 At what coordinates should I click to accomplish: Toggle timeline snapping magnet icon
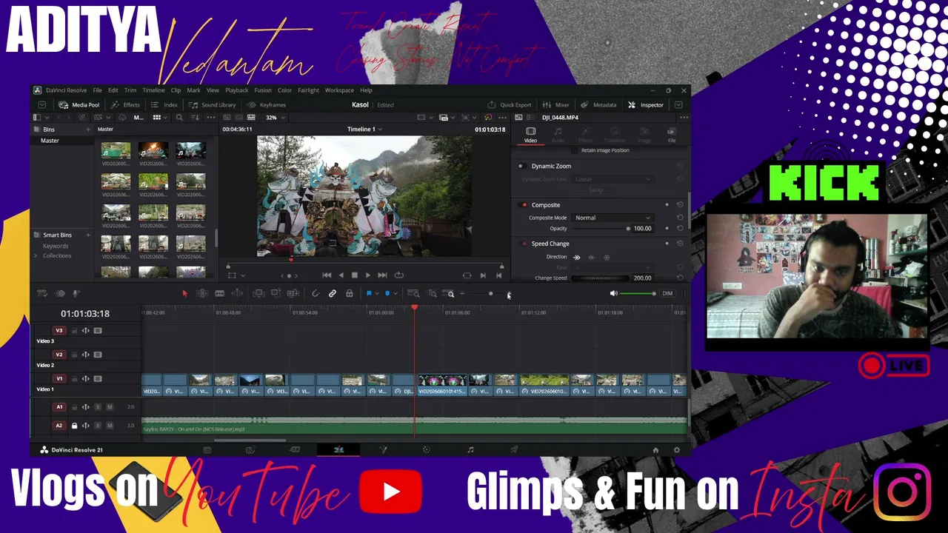tap(315, 294)
